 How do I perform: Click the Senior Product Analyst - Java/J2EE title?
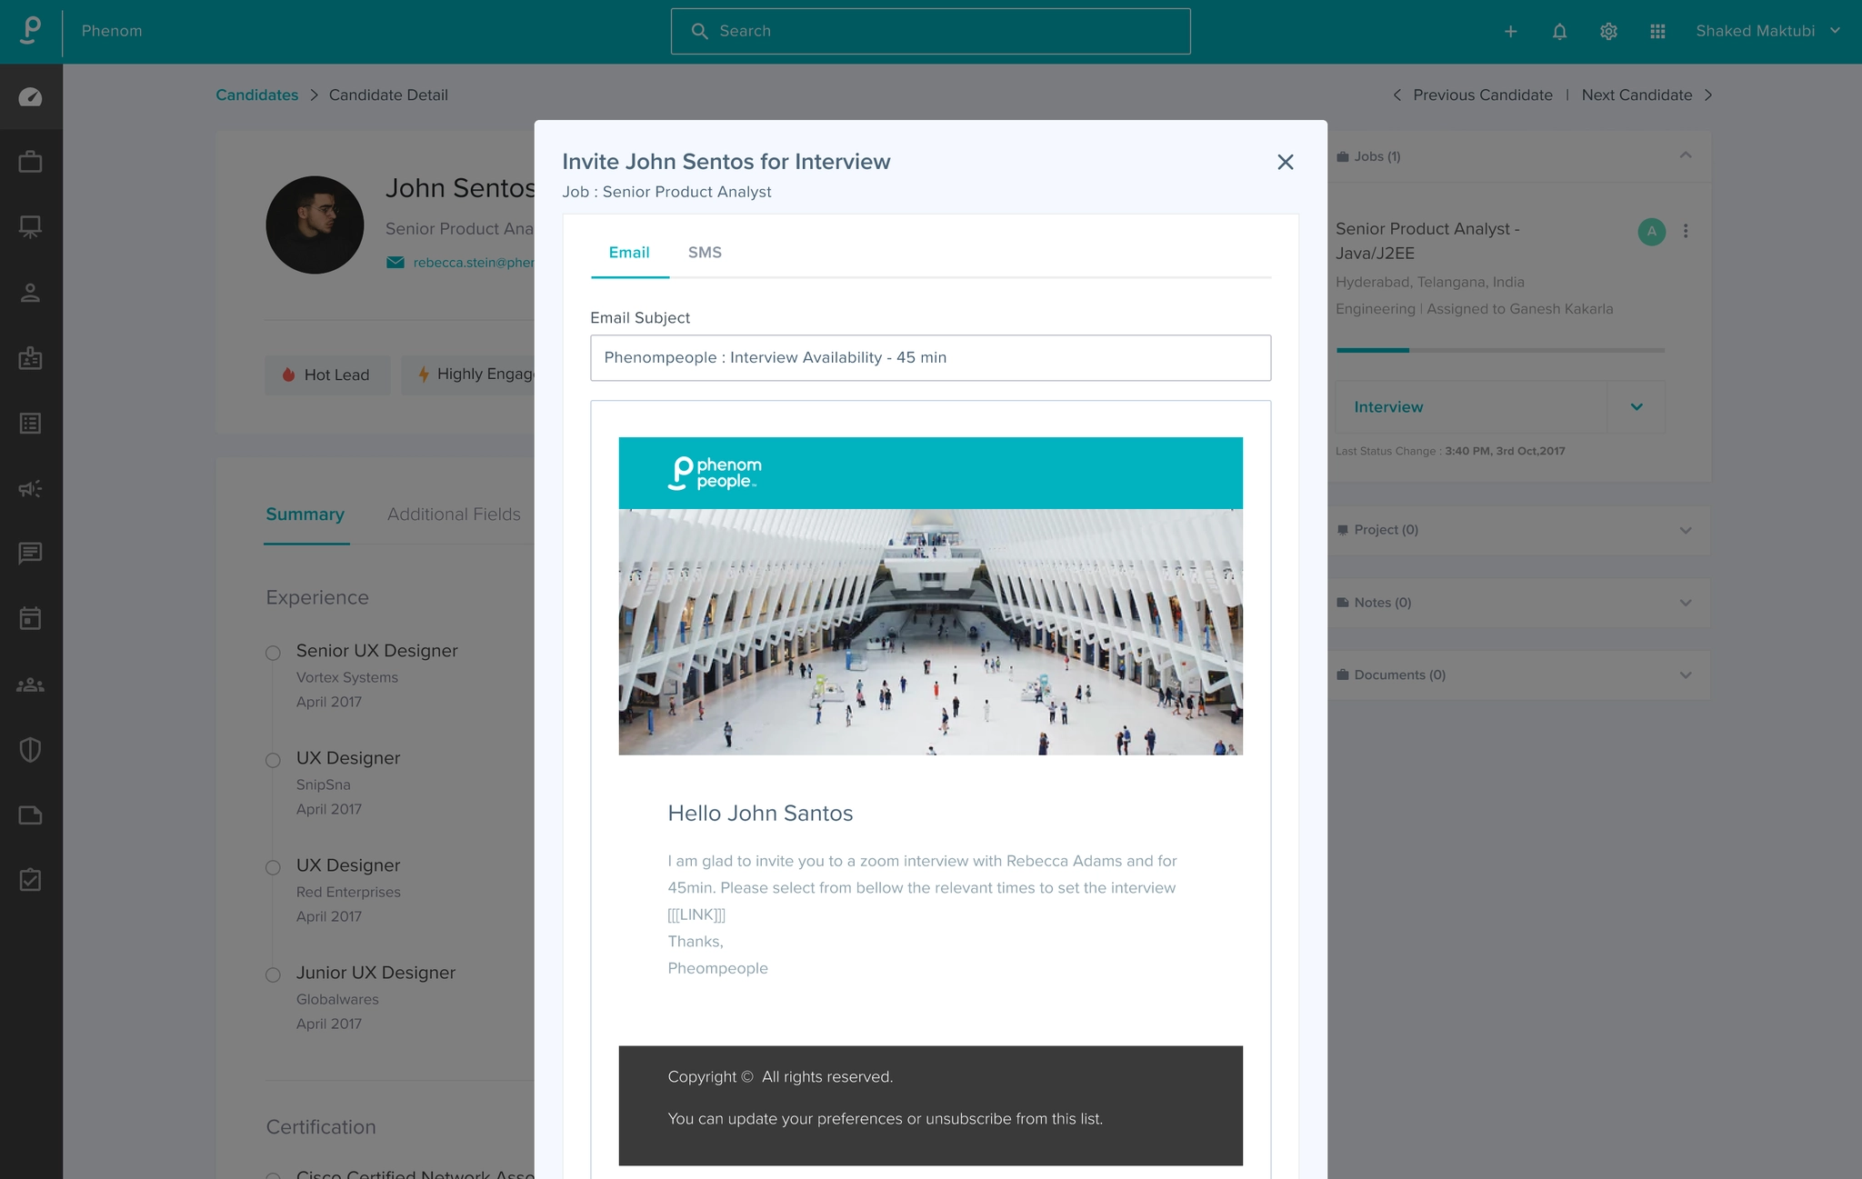pyautogui.click(x=1427, y=241)
